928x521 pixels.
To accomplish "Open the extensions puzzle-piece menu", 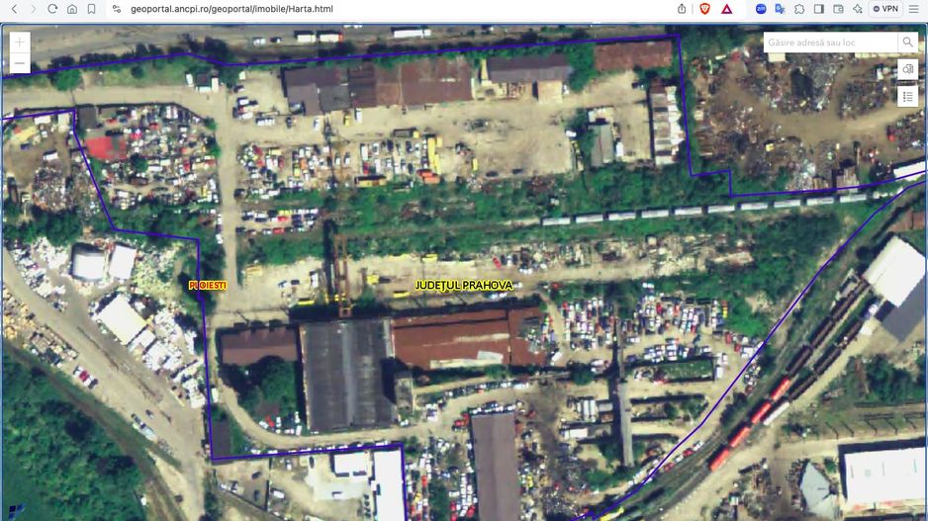I will (x=799, y=9).
